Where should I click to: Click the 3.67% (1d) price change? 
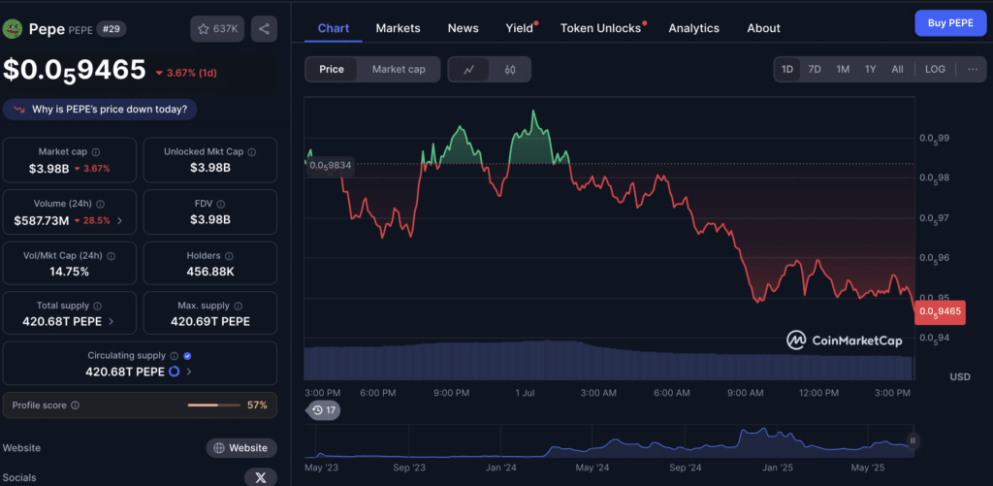coord(187,73)
